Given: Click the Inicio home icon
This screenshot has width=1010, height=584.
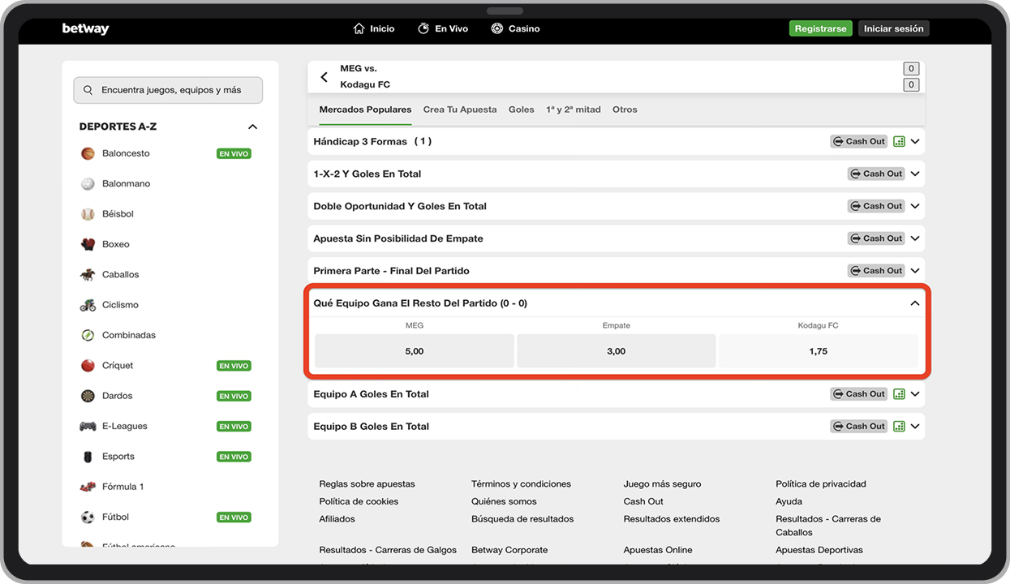Looking at the screenshot, I should (359, 28).
